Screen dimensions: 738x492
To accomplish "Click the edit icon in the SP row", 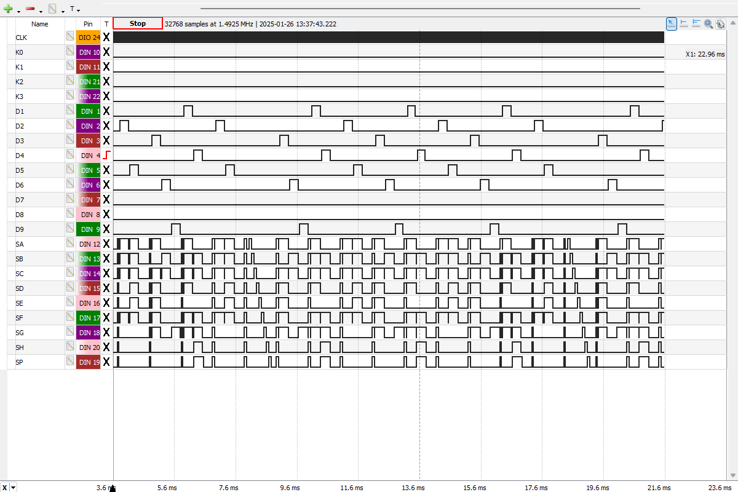I will pos(71,362).
